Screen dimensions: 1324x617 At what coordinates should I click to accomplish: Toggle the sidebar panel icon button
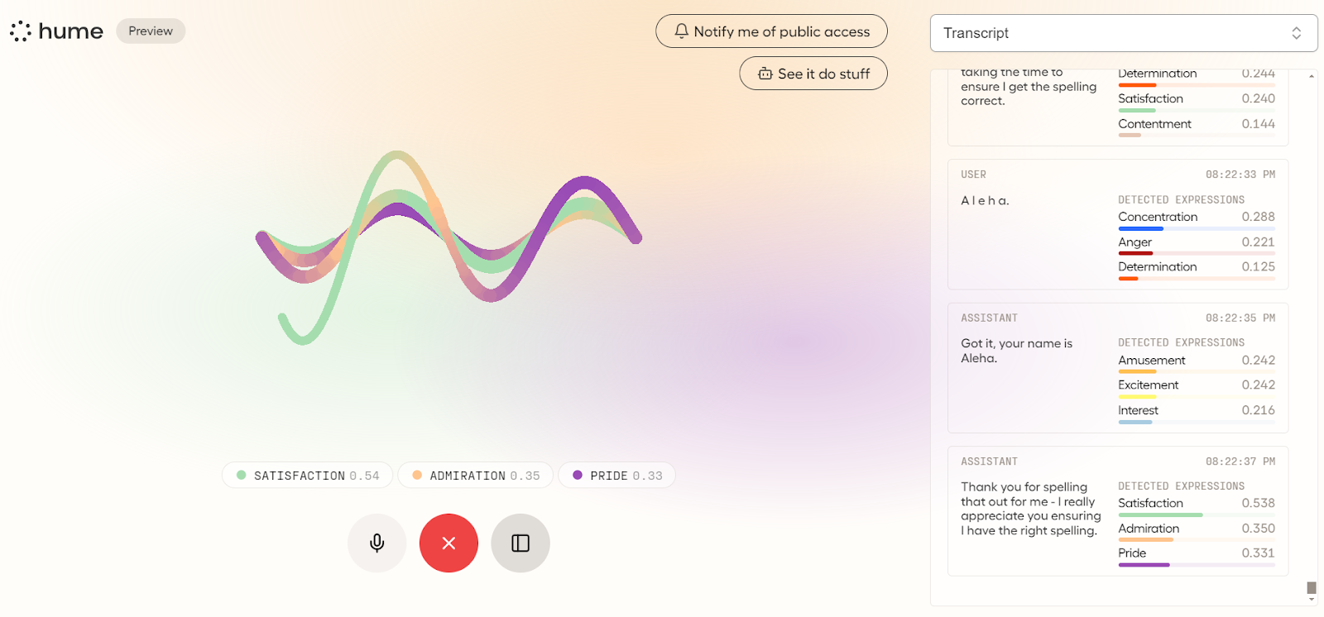pyautogui.click(x=520, y=543)
